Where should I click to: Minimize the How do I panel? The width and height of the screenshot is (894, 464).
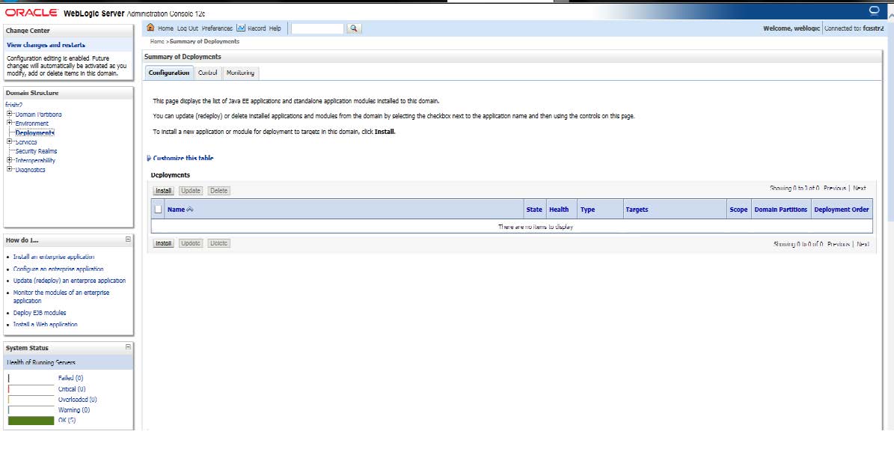click(128, 239)
